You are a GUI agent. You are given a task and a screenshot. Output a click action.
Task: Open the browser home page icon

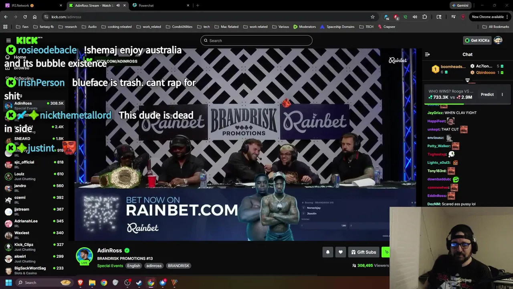tap(34, 17)
